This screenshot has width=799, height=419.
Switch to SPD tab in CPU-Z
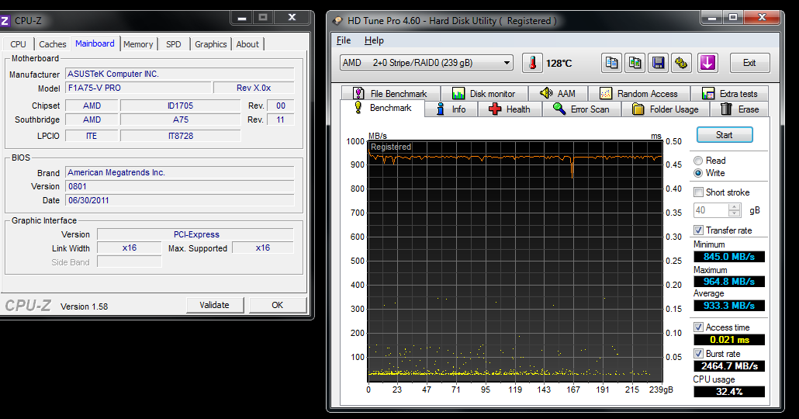point(174,44)
